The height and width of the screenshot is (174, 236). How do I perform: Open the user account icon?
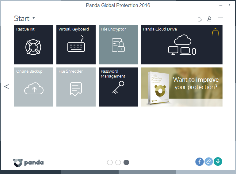209,19
